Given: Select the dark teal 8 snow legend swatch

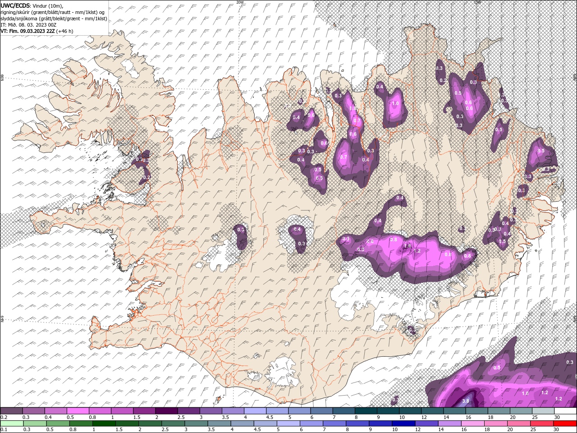Looking at the screenshot, I should click(366, 411).
